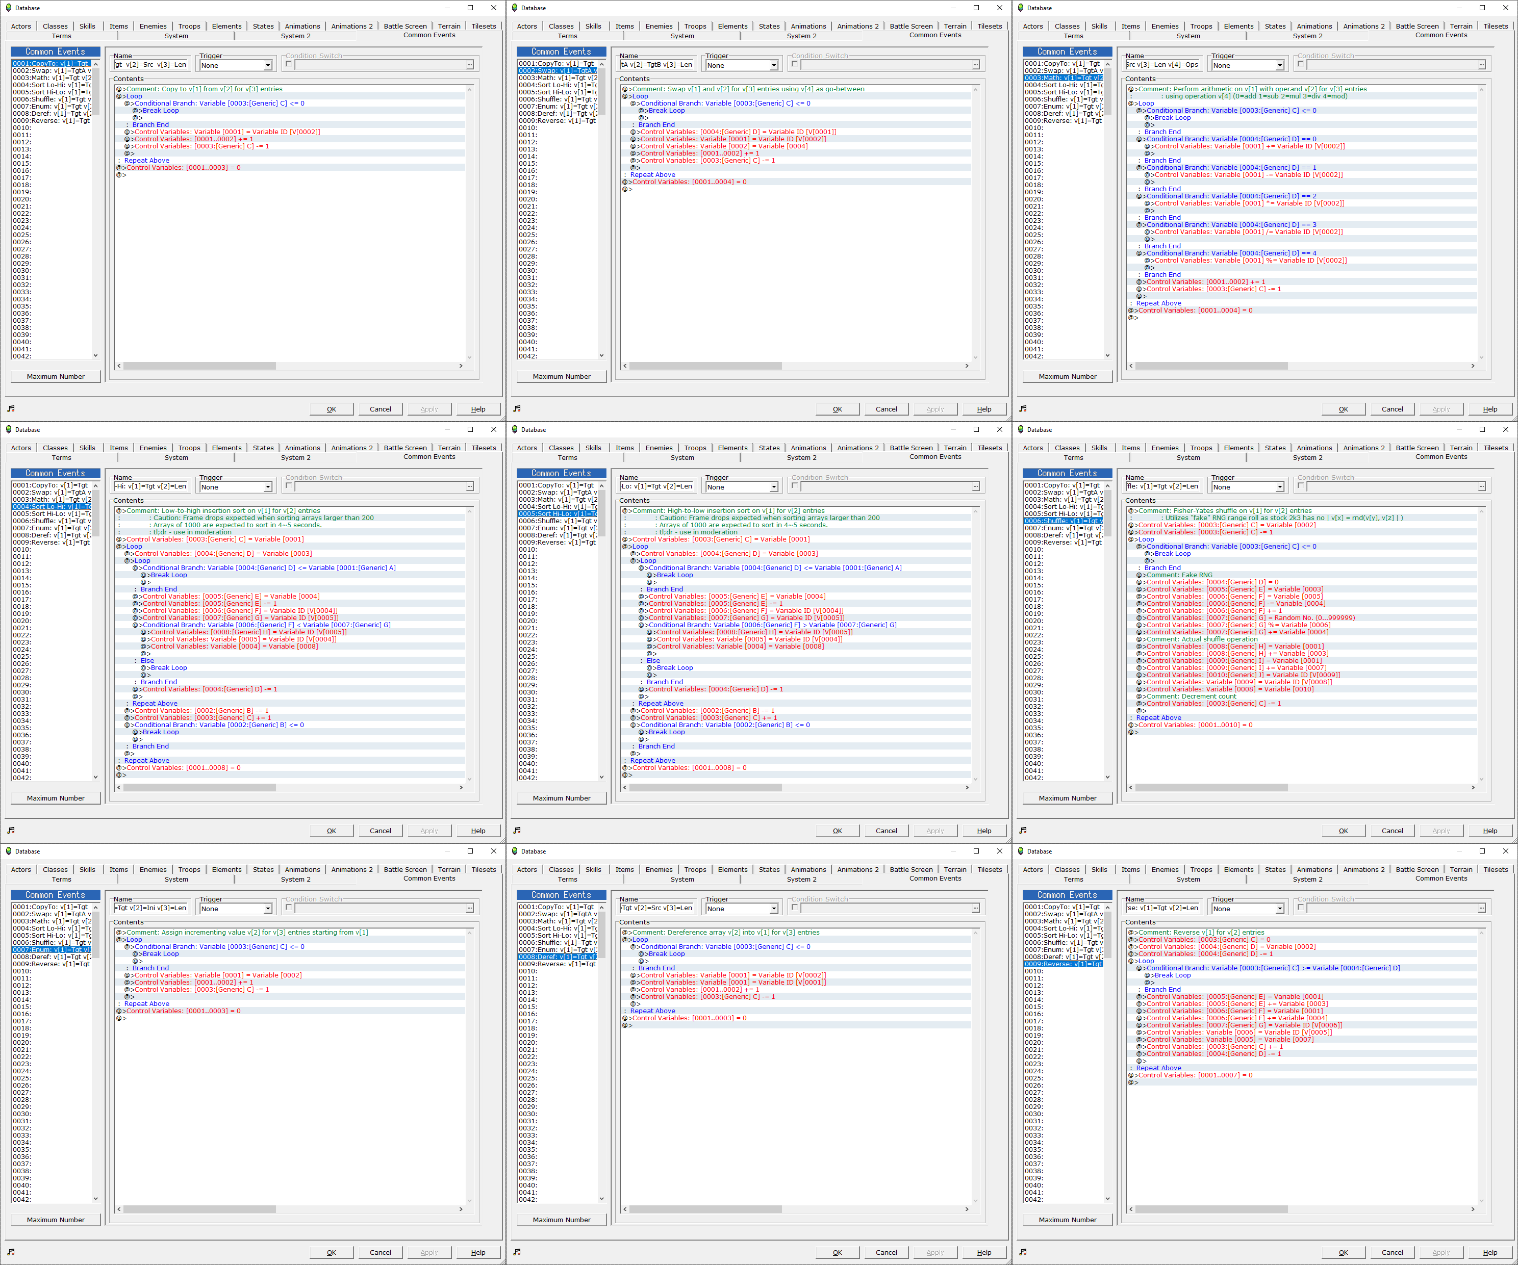Go to Tilesets tab in the Math window
The image size is (1518, 1265).
(1496, 26)
